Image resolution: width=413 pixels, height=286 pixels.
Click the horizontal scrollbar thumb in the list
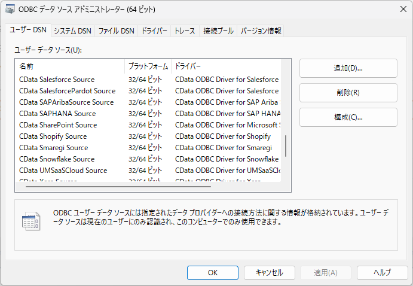pos(118,187)
